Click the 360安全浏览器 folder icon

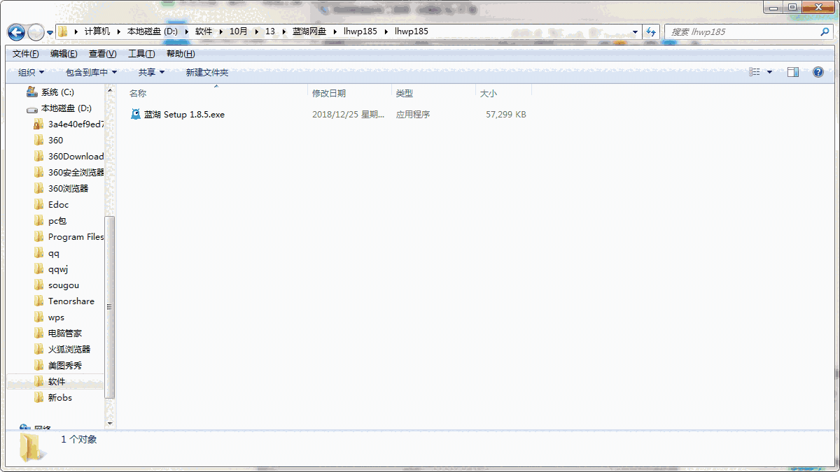38,173
